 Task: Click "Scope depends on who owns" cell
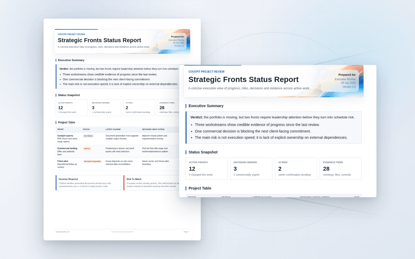(x=119, y=163)
